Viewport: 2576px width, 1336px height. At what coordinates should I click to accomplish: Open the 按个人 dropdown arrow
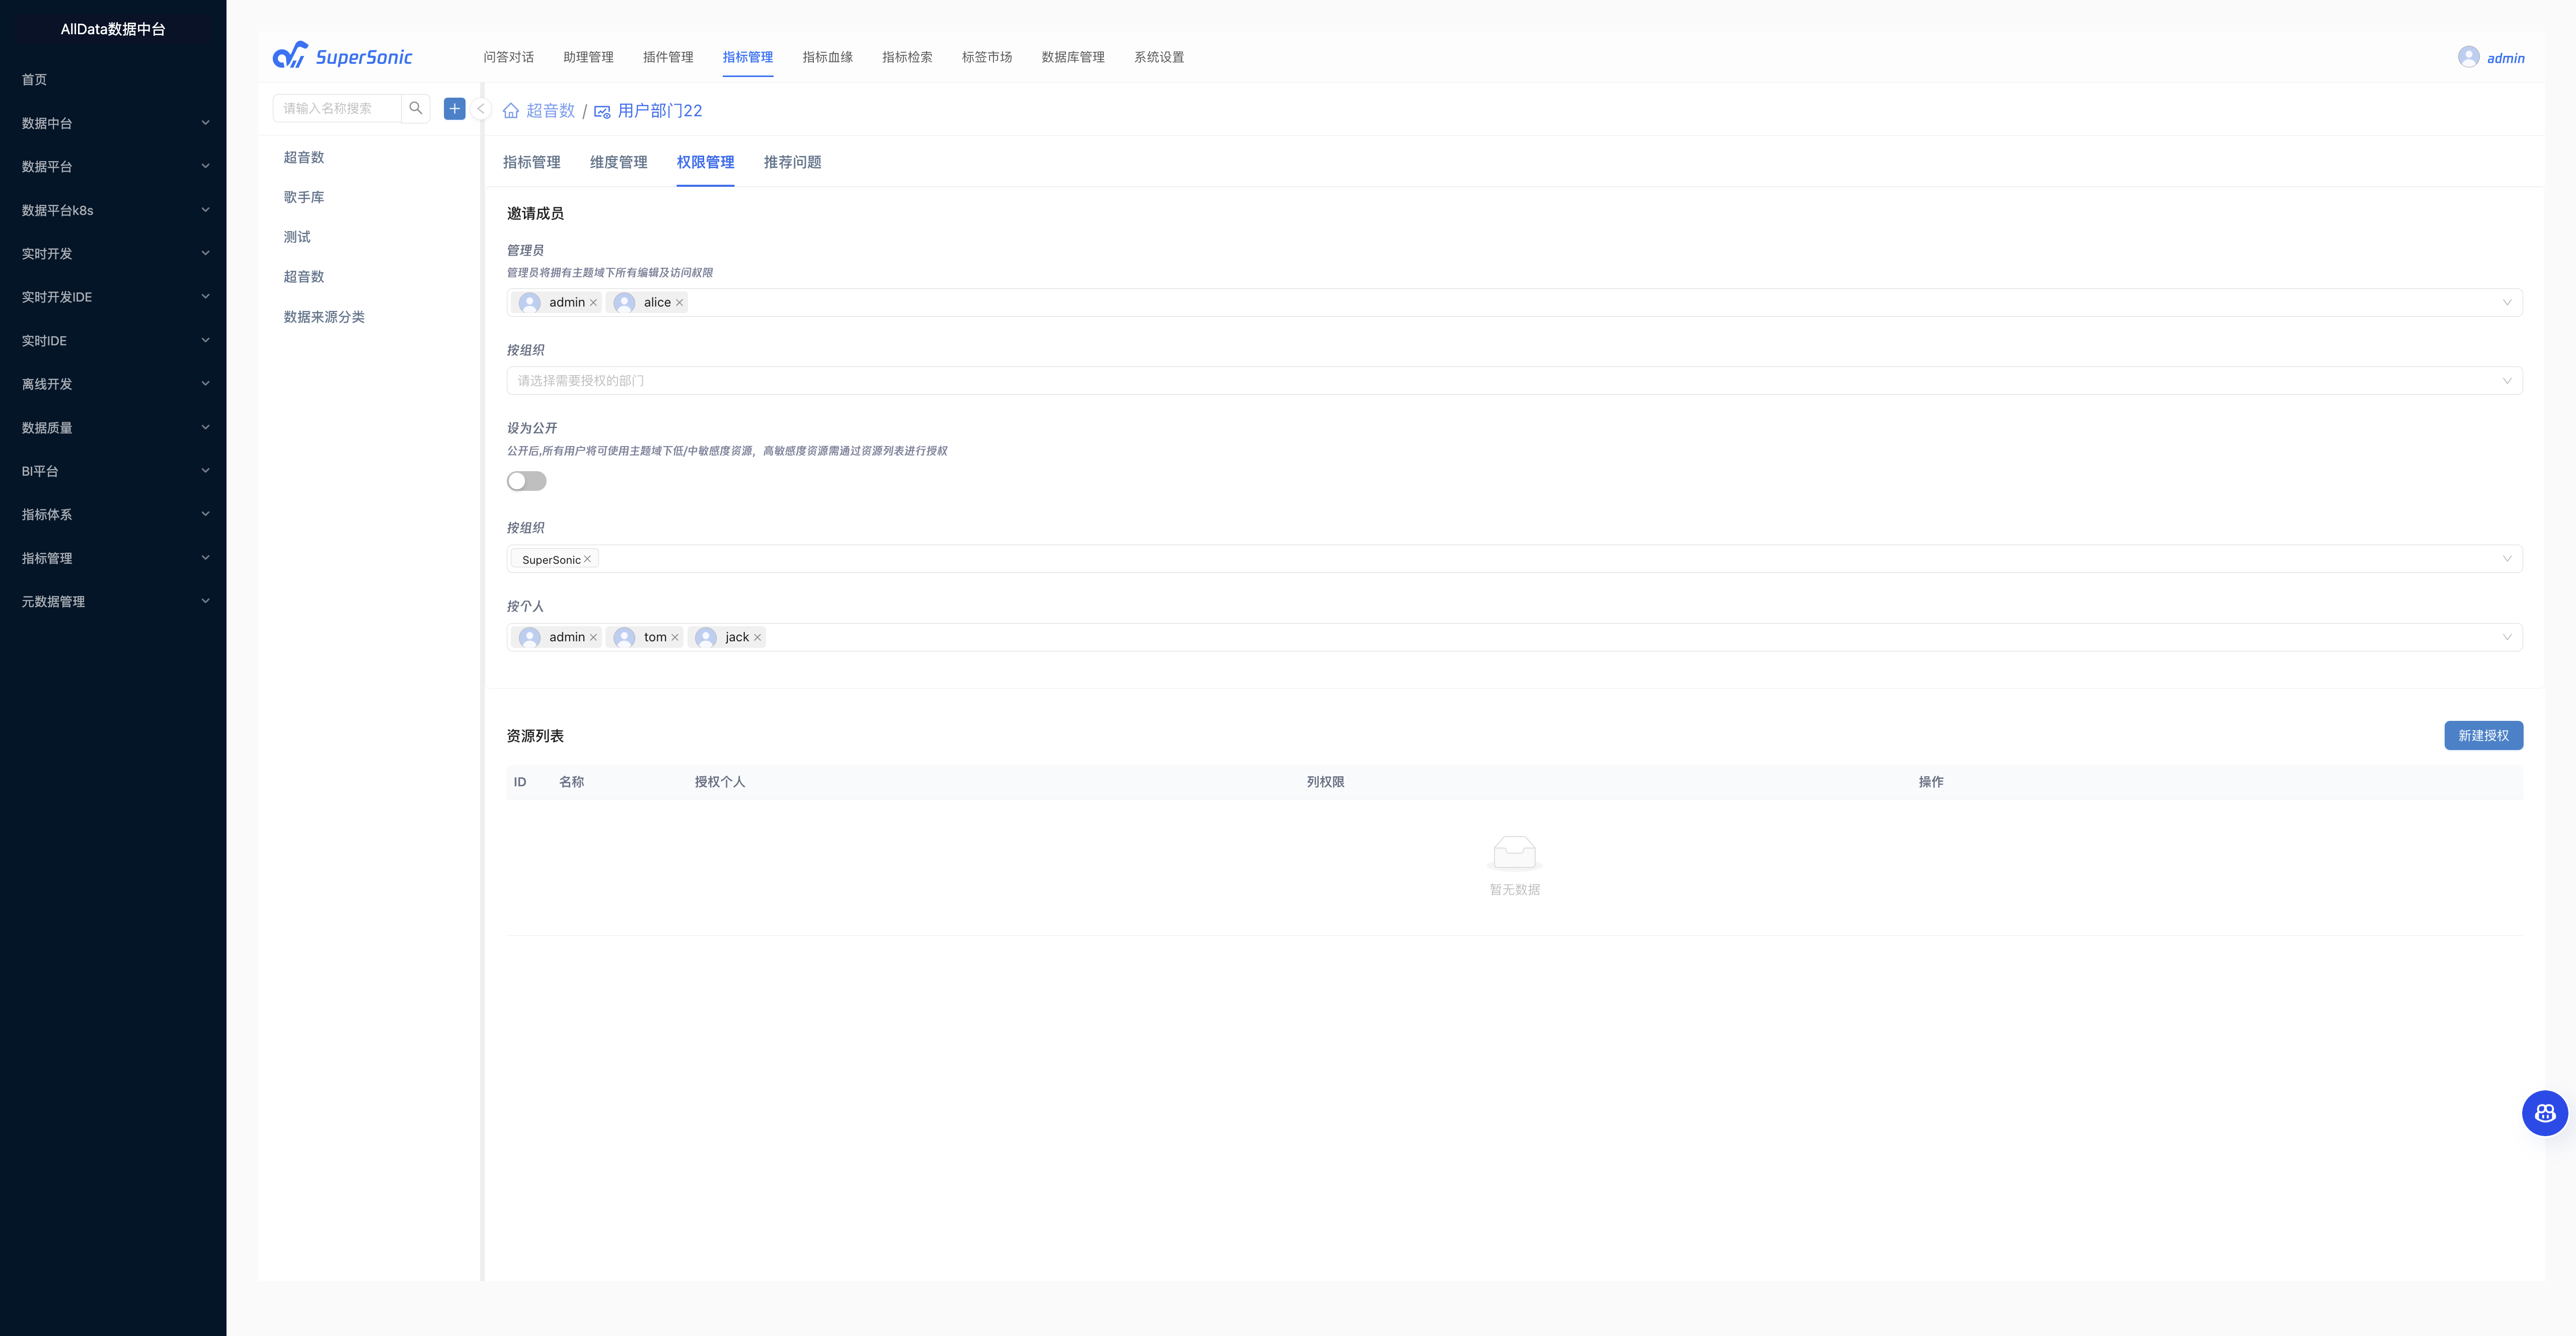2506,638
